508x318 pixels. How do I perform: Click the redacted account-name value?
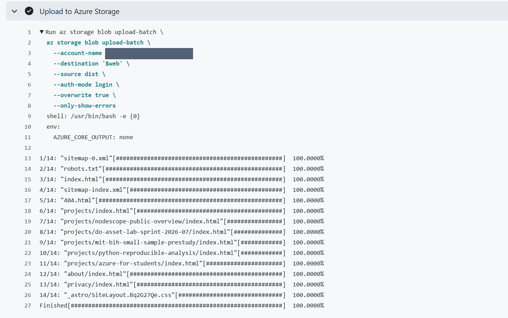pos(149,54)
